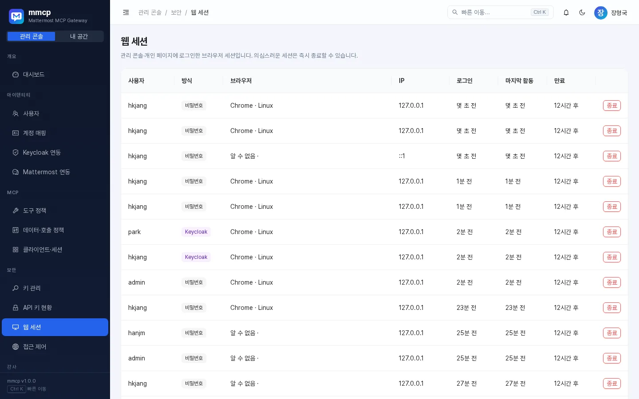Image resolution: width=639 pixels, height=399 pixels.
Task: Toggle dark mode with the moon icon
Action: tap(582, 12)
